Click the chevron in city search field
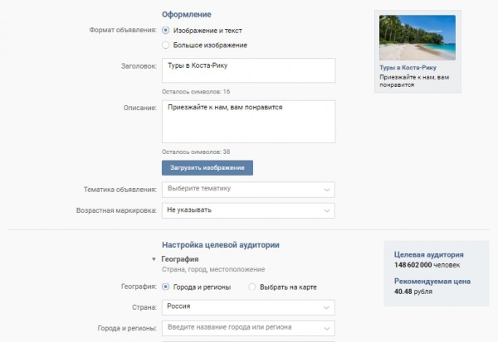Image resolution: width=498 pixels, height=342 pixels. [325, 330]
